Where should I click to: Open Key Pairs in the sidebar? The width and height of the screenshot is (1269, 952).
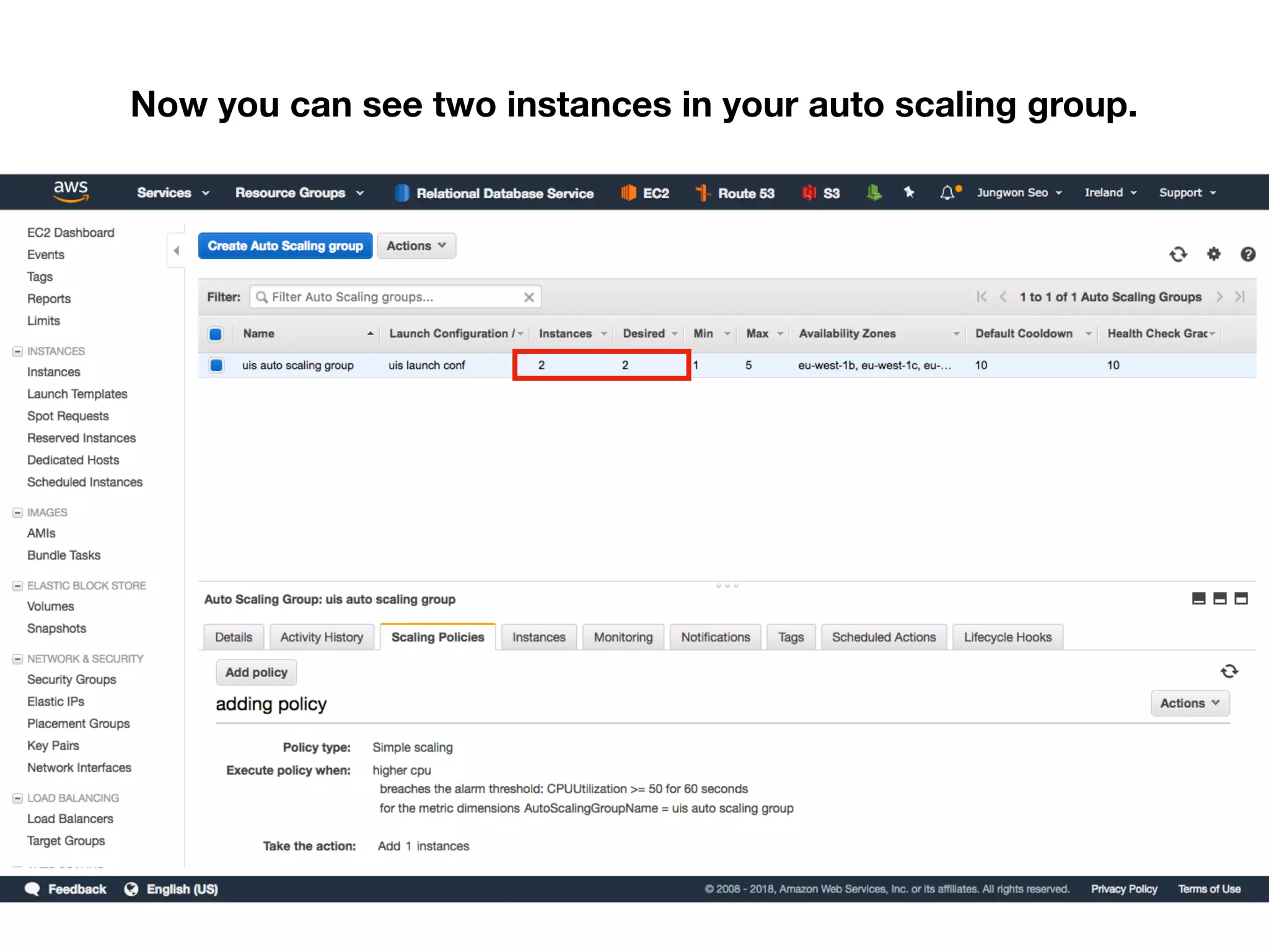53,746
